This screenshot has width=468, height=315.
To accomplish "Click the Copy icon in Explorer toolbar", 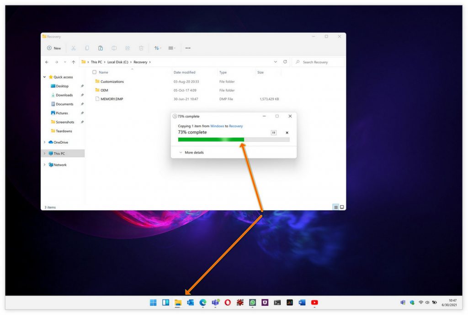I will pyautogui.click(x=87, y=48).
